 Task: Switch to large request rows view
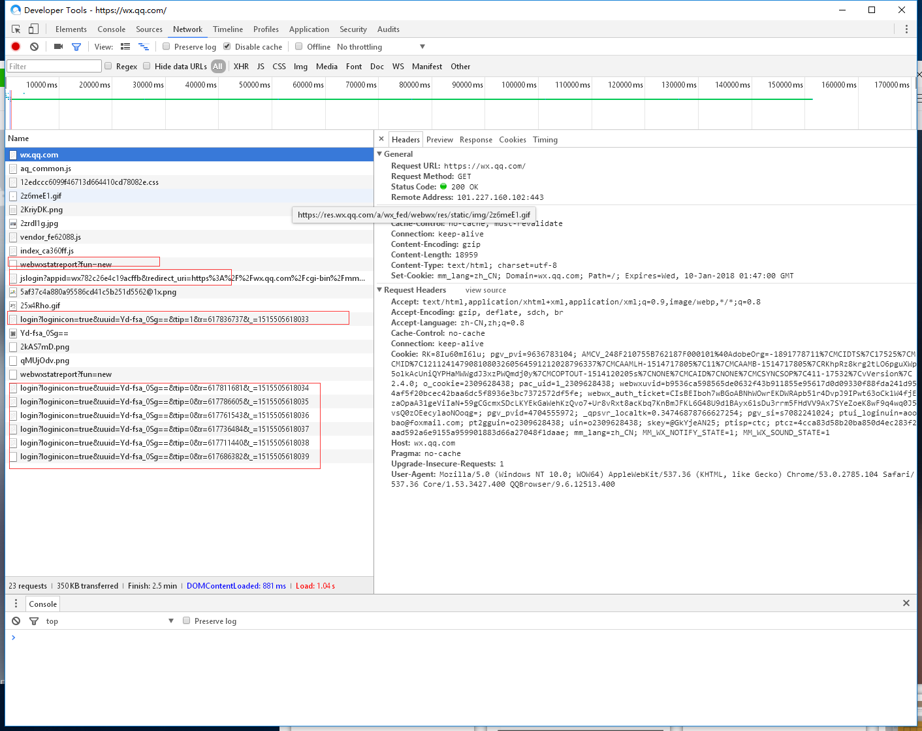click(125, 47)
